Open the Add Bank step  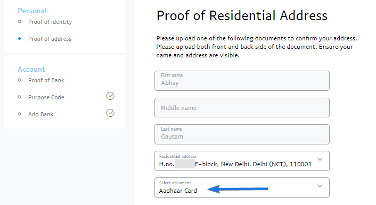(41, 114)
